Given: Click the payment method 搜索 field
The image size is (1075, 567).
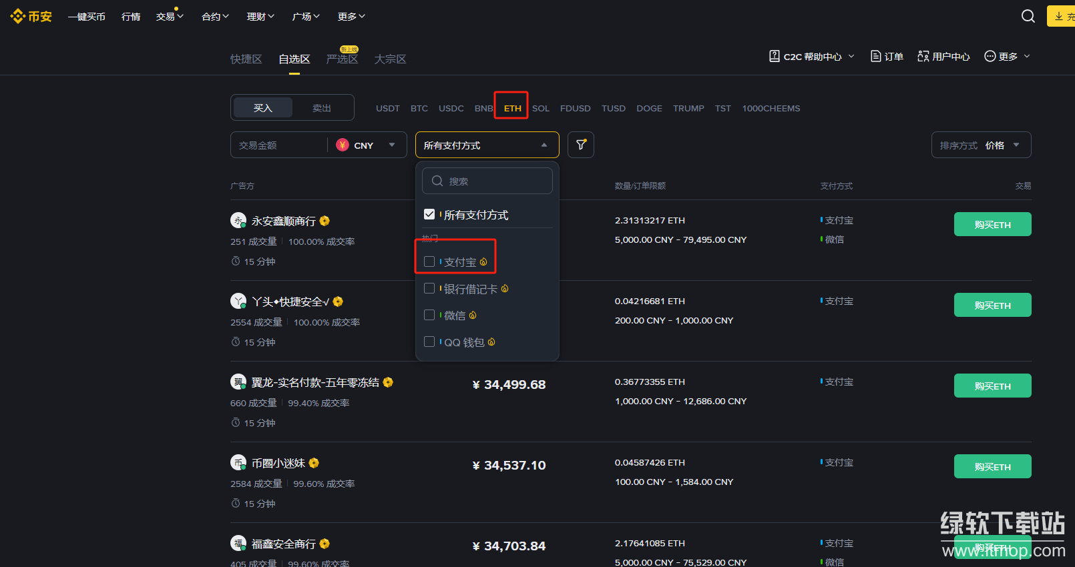Looking at the screenshot, I should pyautogui.click(x=494, y=181).
